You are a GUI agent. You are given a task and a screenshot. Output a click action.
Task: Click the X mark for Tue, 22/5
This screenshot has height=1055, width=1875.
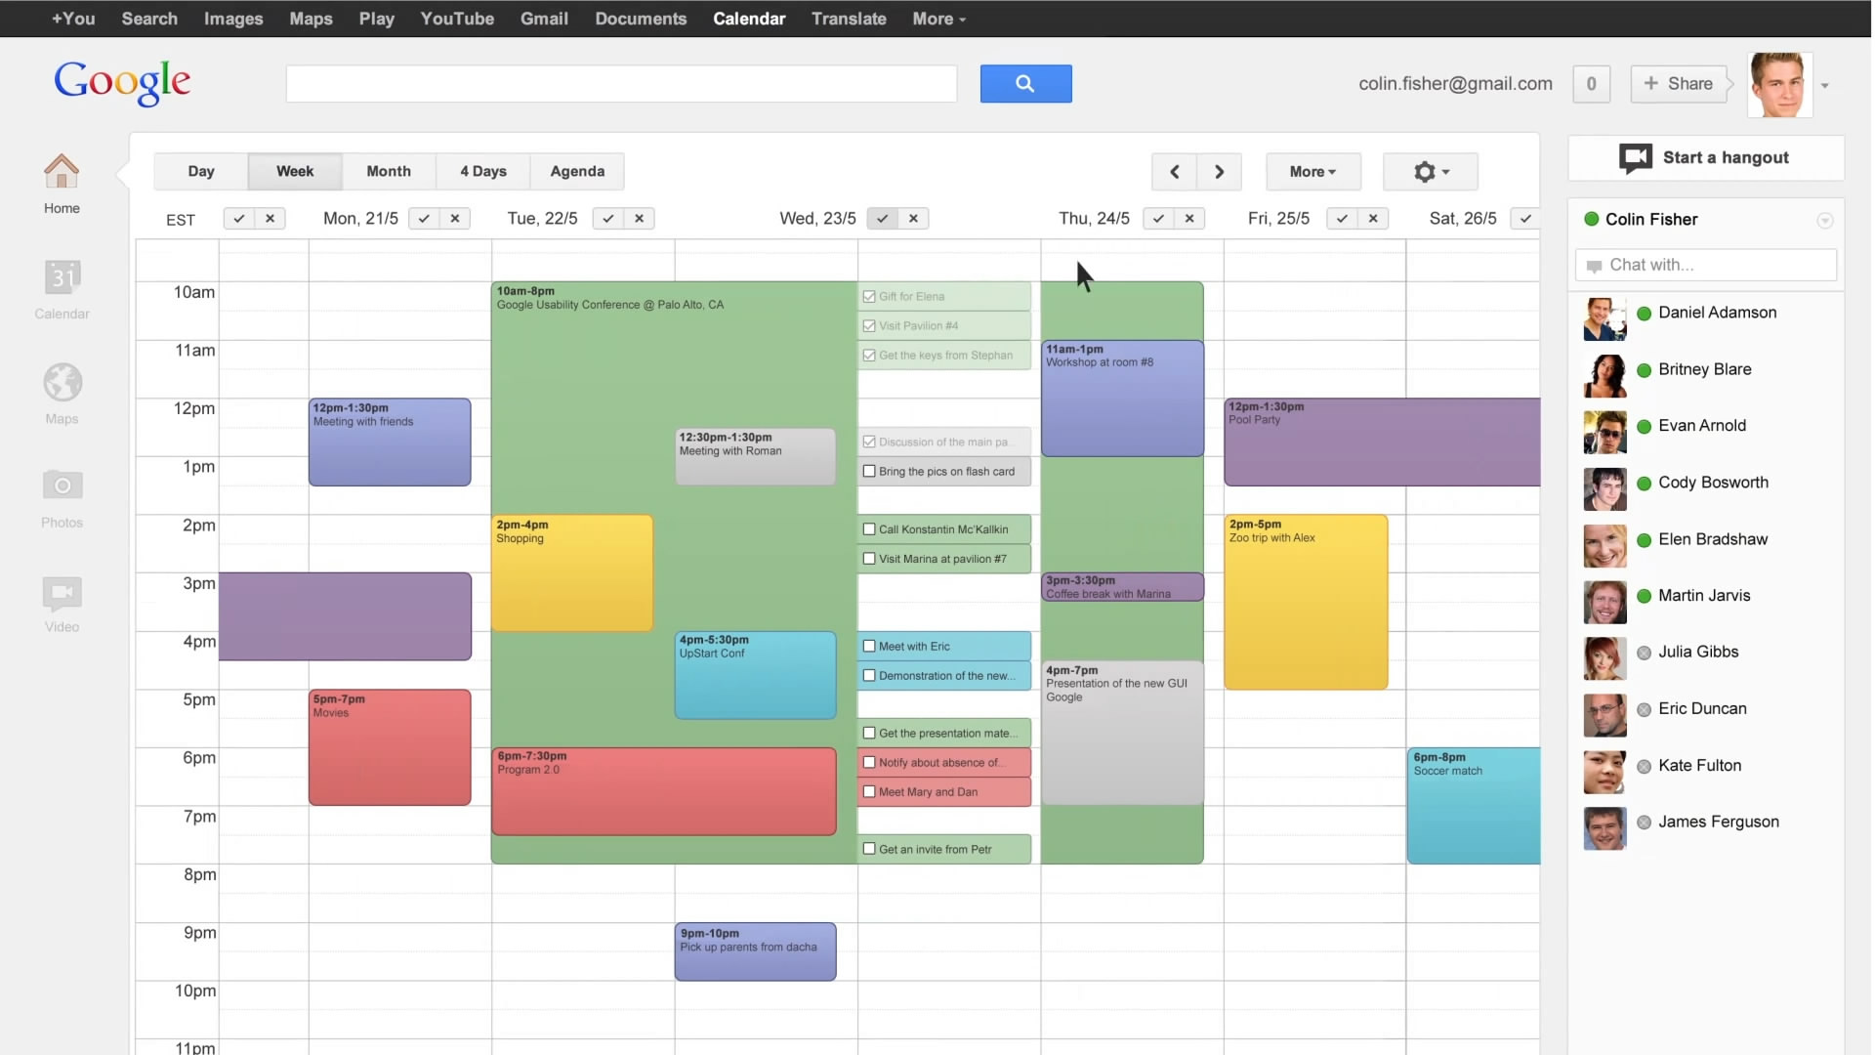640,219
